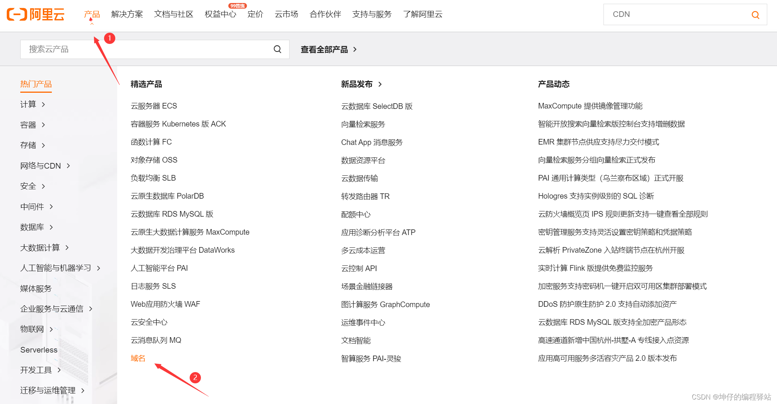Screen dimensions: 777x404
Task: Expand the 计算 category
Action: (x=33, y=104)
